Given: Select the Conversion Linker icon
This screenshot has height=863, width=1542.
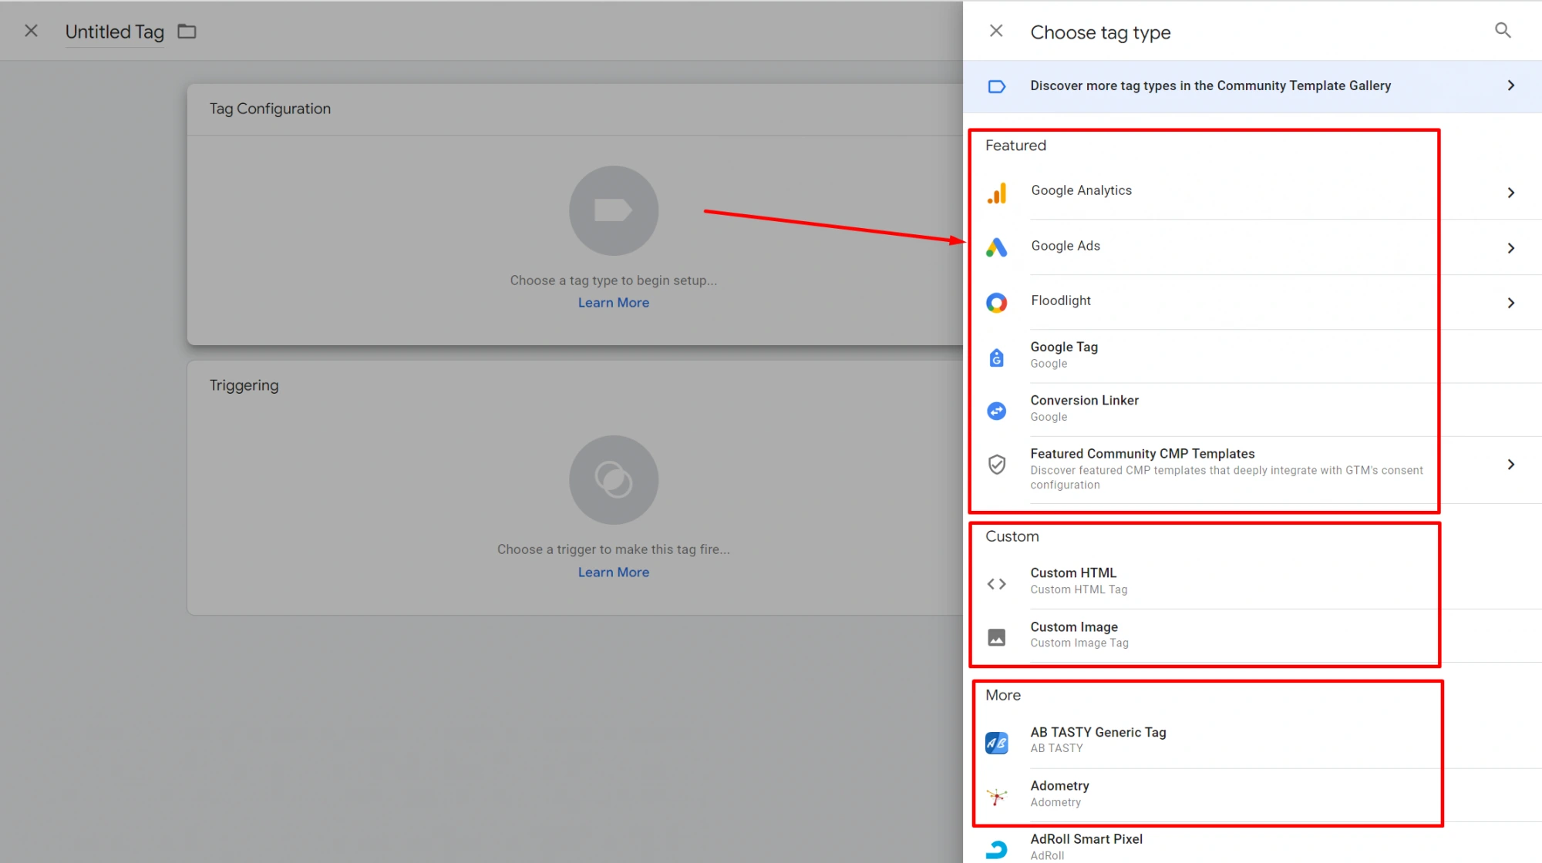Looking at the screenshot, I should tap(996, 410).
